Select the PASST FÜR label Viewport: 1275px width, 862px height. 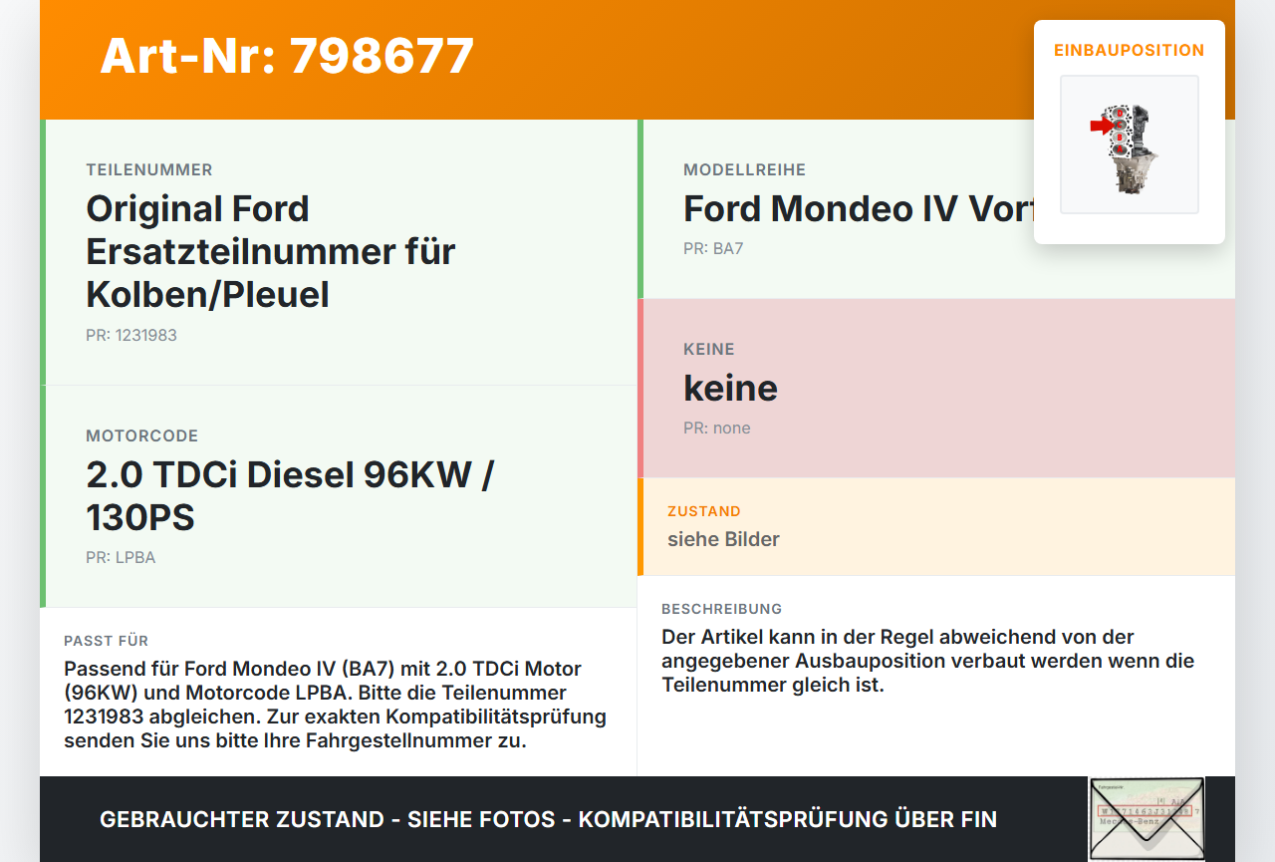click(106, 641)
